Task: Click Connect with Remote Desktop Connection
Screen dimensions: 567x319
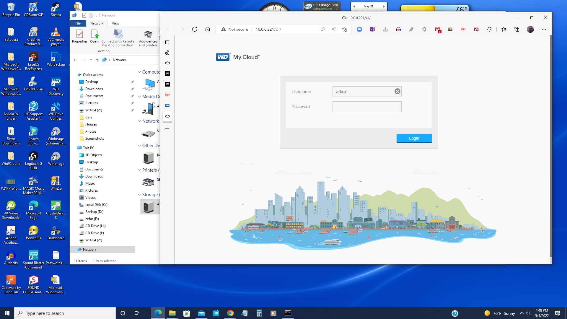Action: coord(118,38)
